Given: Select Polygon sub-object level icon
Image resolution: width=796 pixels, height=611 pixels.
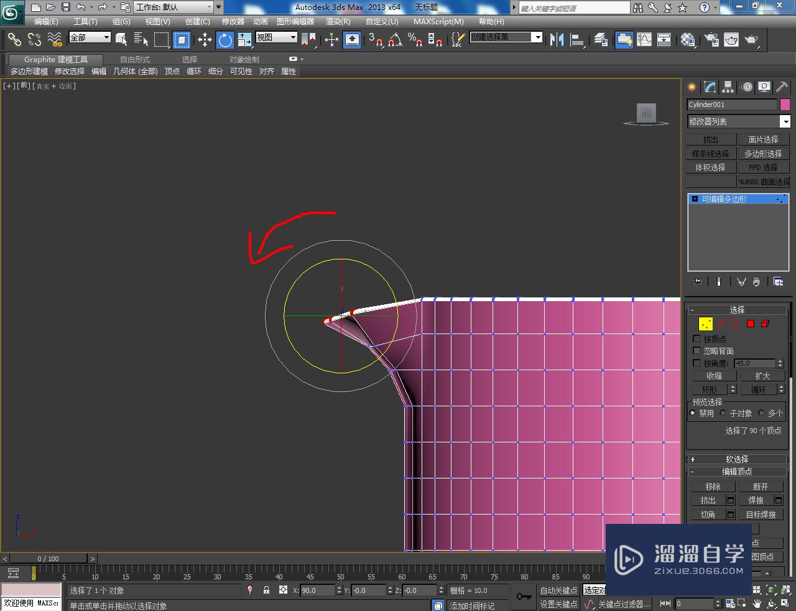Looking at the screenshot, I should [x=751, y=324].
